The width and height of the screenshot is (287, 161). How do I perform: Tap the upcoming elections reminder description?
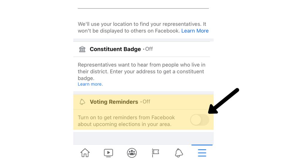coord(126,121)
